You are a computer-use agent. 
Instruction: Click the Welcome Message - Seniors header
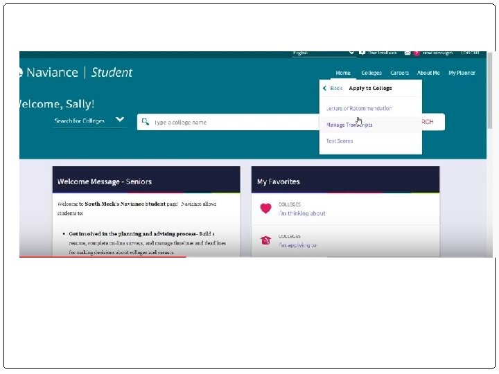[146, 179]
